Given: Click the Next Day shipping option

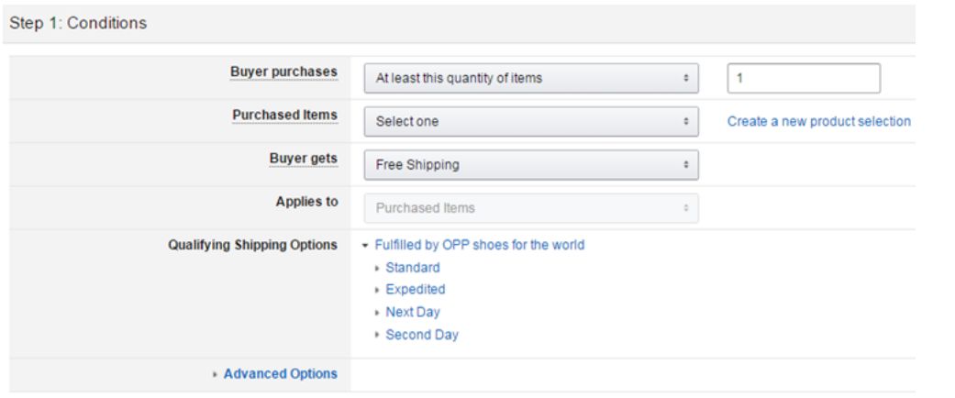Looking at the screenshot, I should (413, 312).
